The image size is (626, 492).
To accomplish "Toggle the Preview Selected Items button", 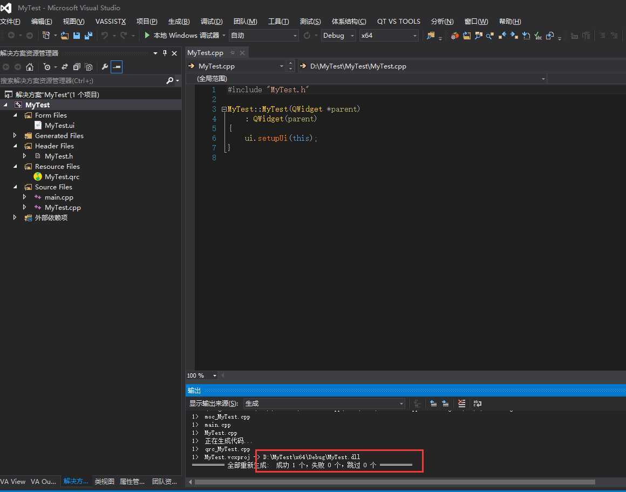I will [x=117, y=67].
